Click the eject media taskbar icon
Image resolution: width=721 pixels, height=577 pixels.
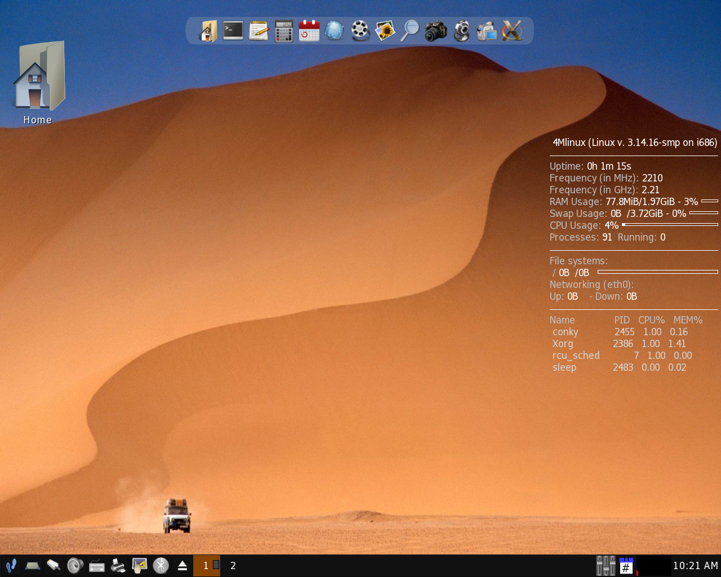click(x=182, y=565)
